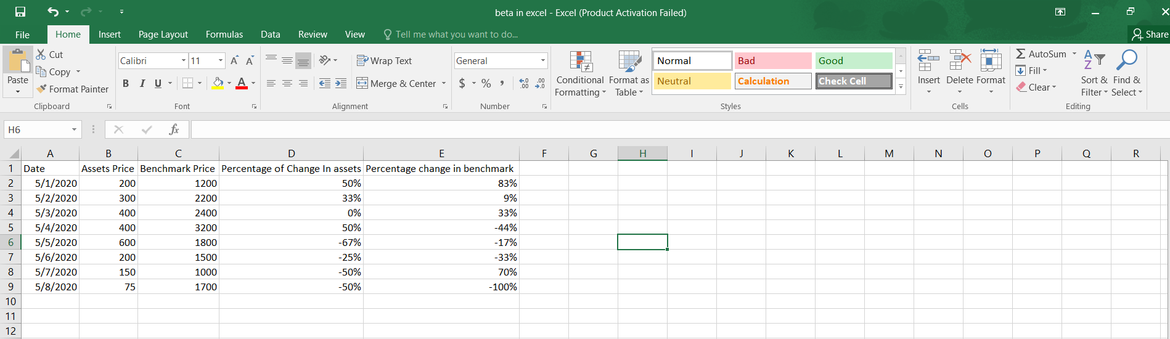The height and width of the screenshot is (339, 1170).
Task: Apply red Font Color A
Action: pyautogui.click(x=242, y=83)
